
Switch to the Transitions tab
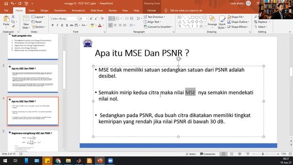[60, 11]
